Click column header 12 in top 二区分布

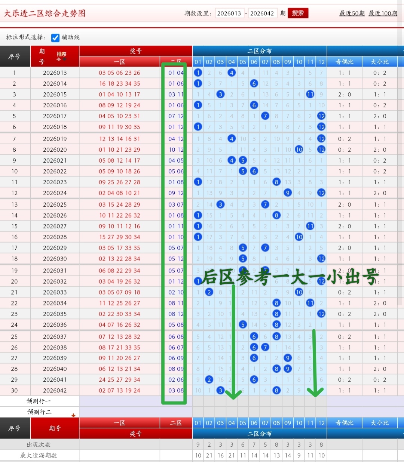321,62
